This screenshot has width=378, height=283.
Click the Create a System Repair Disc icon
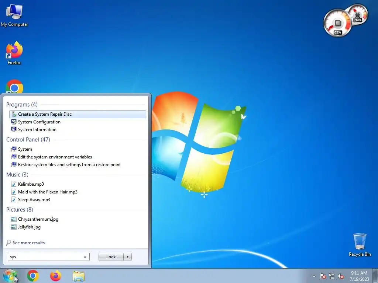point(14,114)
